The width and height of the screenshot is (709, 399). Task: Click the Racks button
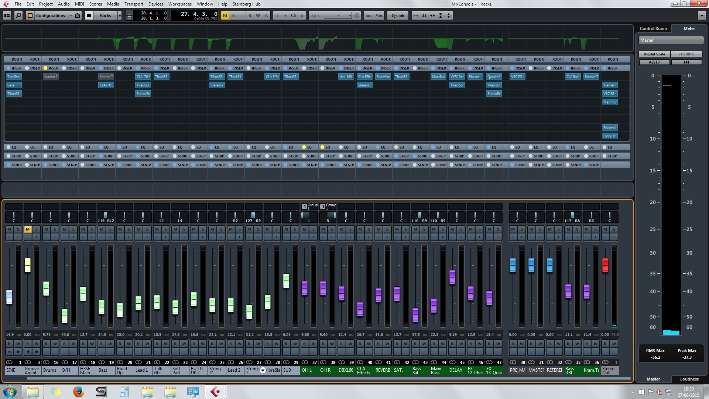(105, 15)
